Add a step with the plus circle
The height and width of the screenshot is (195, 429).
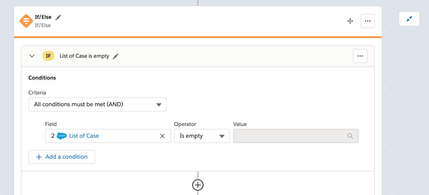(198, 185)
